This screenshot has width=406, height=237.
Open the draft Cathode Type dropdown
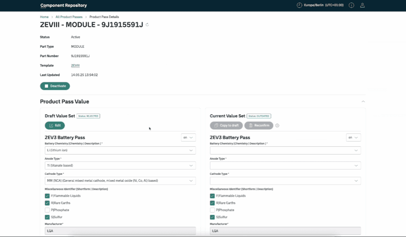120,181
